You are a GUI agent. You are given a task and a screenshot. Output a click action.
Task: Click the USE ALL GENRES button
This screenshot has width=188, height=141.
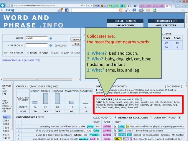point(126,21)
